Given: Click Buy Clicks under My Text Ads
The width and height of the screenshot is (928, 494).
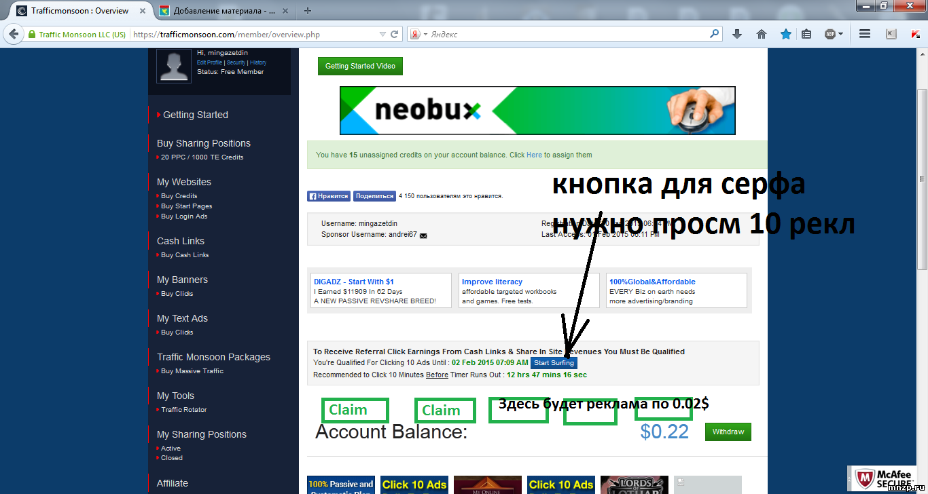Looking at the screenshot, I should 177,332.
